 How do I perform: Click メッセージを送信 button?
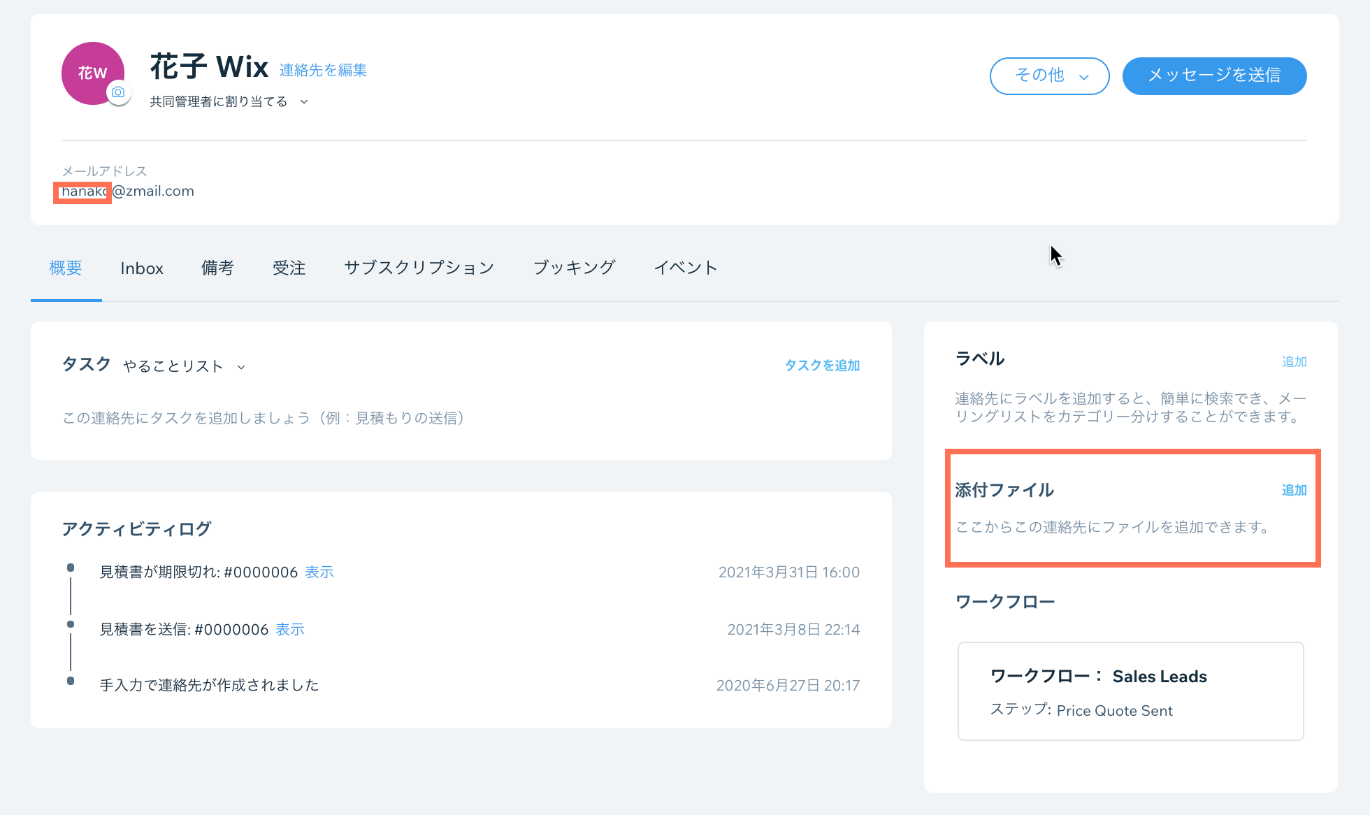[x=1214, y=75]
